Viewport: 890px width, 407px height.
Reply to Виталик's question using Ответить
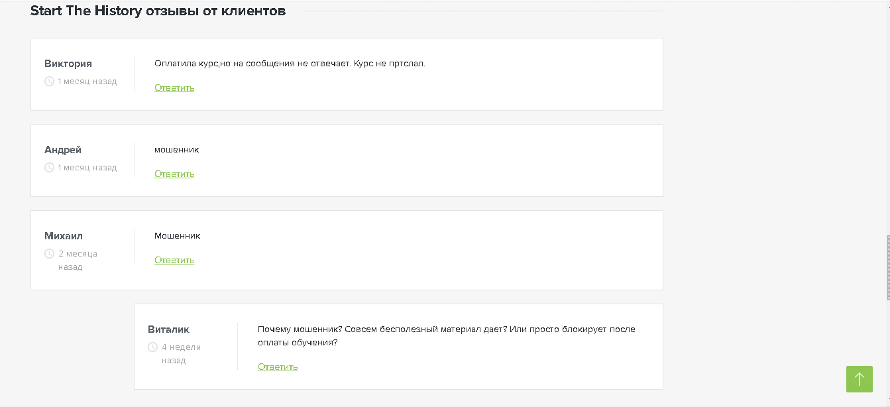277,366
